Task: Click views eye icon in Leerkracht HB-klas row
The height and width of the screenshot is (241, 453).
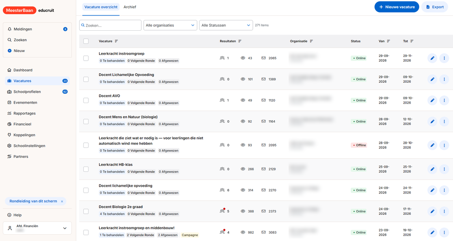Action: (243, 169)
